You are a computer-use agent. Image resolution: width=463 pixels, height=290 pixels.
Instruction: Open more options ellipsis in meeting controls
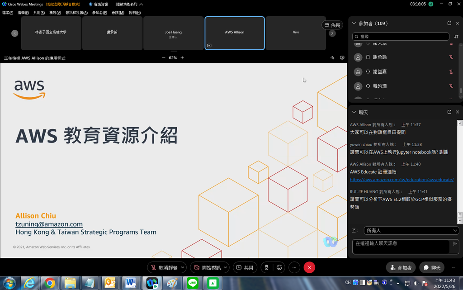294,267
